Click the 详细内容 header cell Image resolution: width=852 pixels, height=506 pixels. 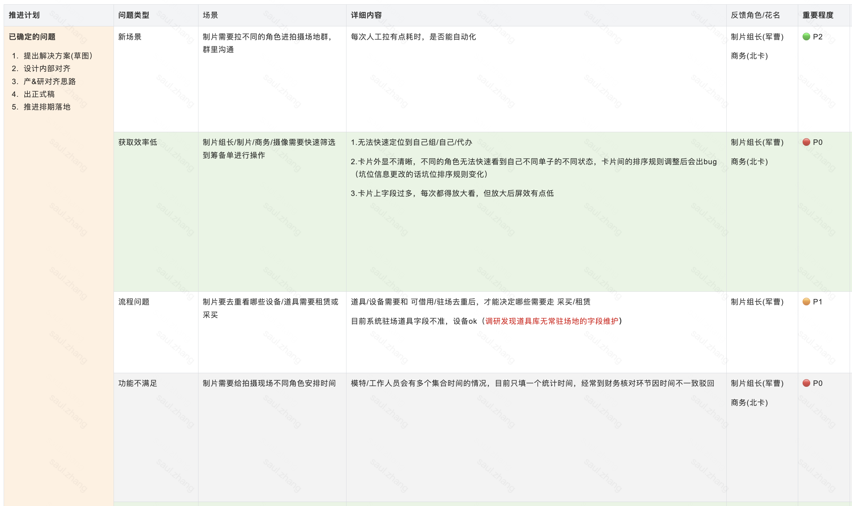[366, 15]
